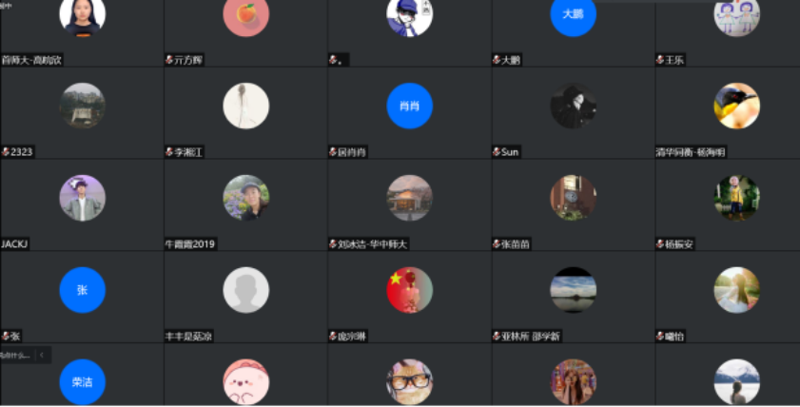The height and width of the screenshot is (407, 800).
Task: Select the peach avatar of 亓方辉
Action: pos(246,14)
